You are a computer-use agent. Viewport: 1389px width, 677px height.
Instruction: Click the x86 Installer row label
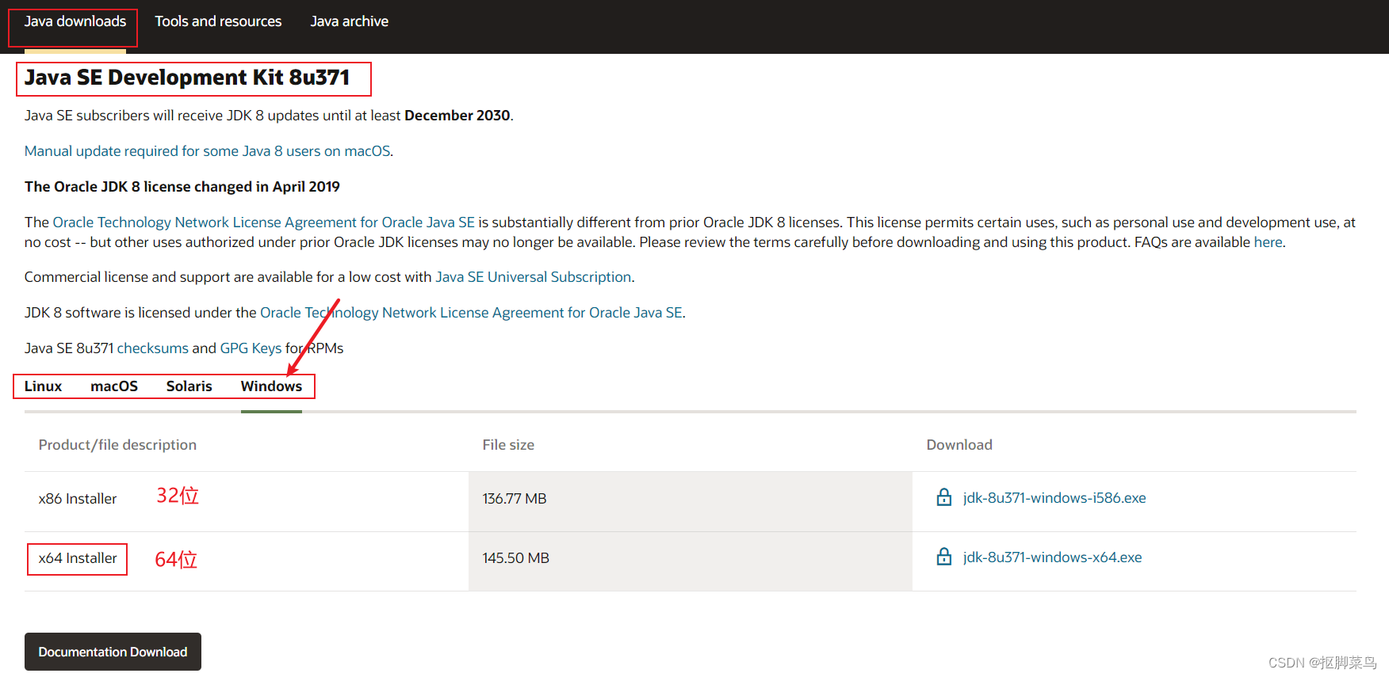[x=78, y=499]
